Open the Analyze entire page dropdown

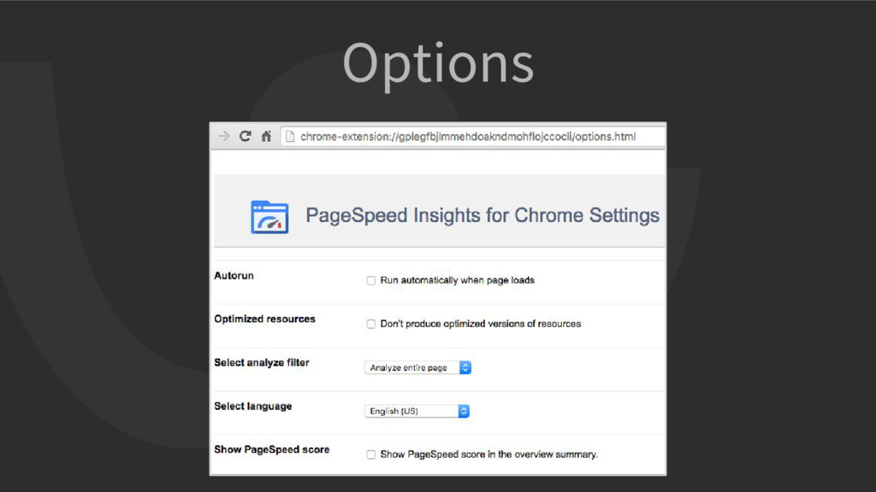(x=417, y=367)
